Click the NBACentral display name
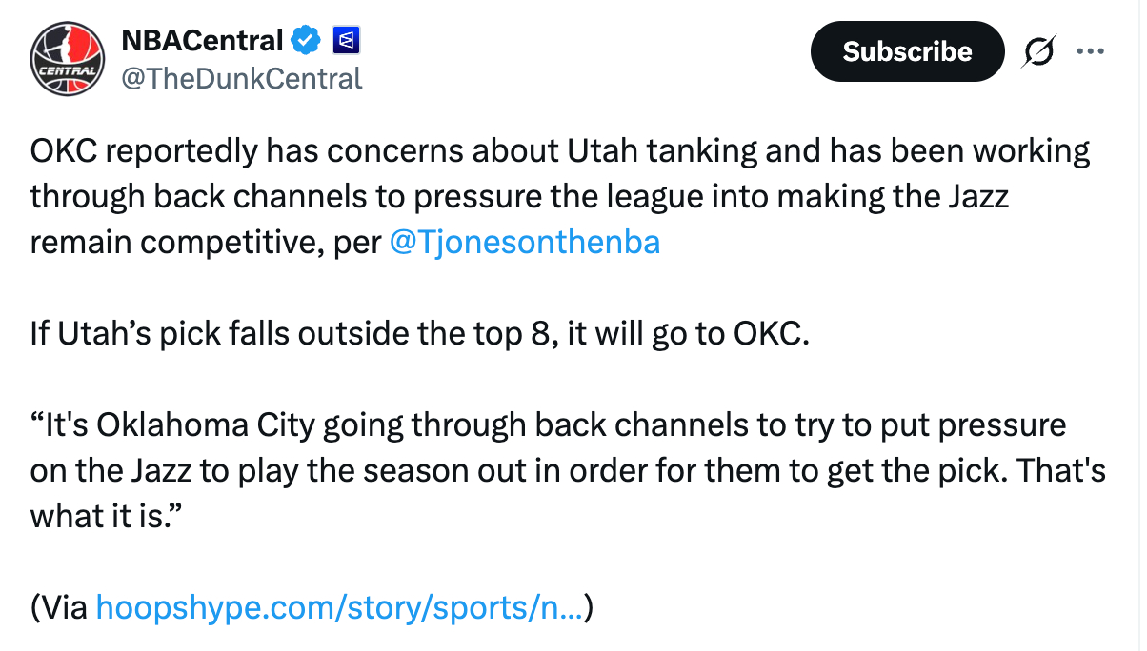Viewport: 1147px width, 651px height. (x=202, y=41)
